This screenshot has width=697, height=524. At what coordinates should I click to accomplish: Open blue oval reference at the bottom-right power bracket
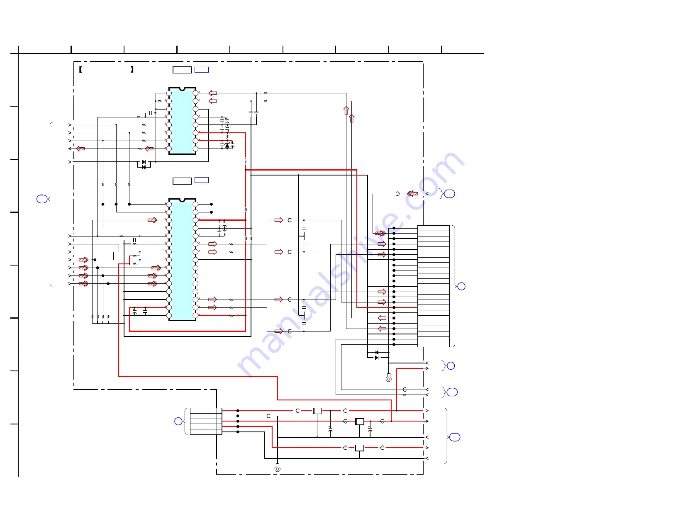tap(455, 437)
